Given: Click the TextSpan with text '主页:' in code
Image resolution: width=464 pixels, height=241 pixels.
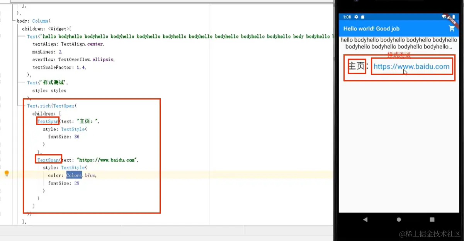Looking at the screenshot, I should pos(68,121).
